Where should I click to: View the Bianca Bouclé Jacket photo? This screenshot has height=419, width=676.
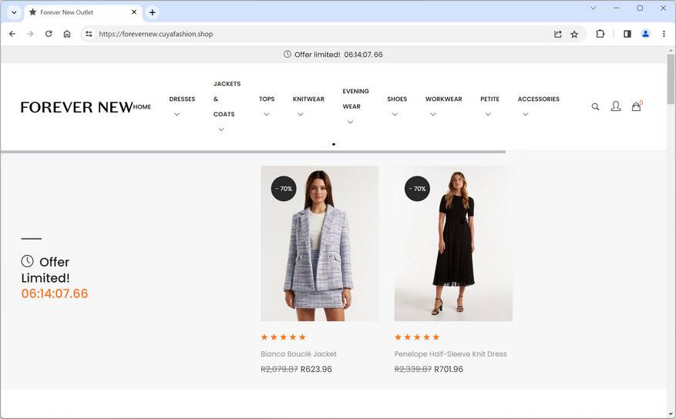319,243
